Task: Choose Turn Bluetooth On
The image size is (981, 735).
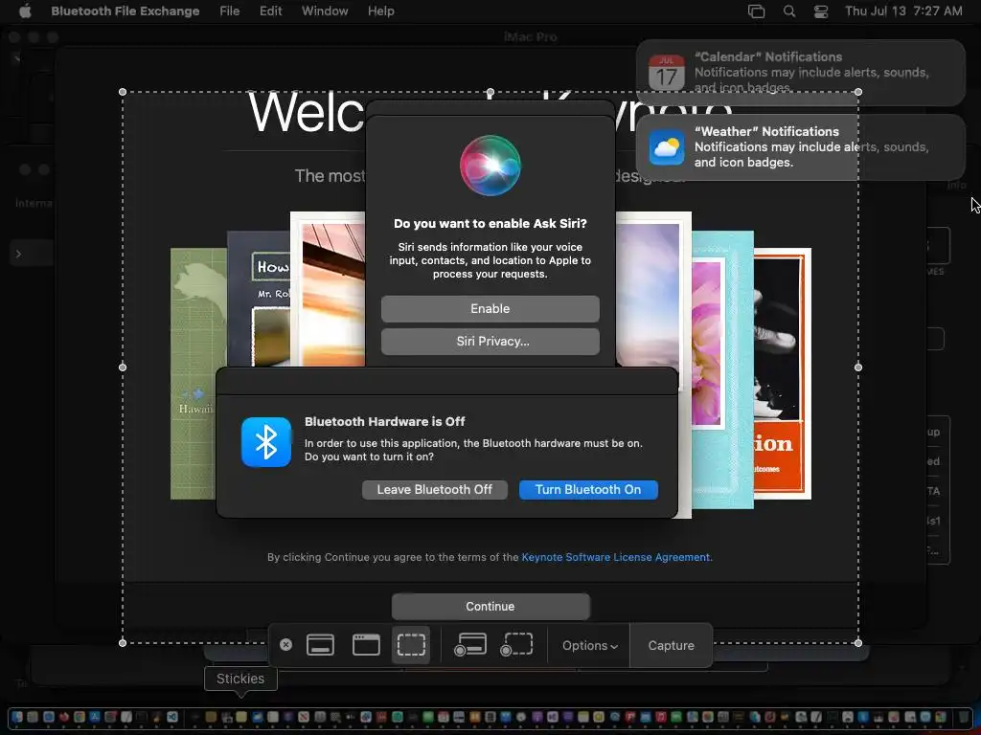Action: click(588, 489)
